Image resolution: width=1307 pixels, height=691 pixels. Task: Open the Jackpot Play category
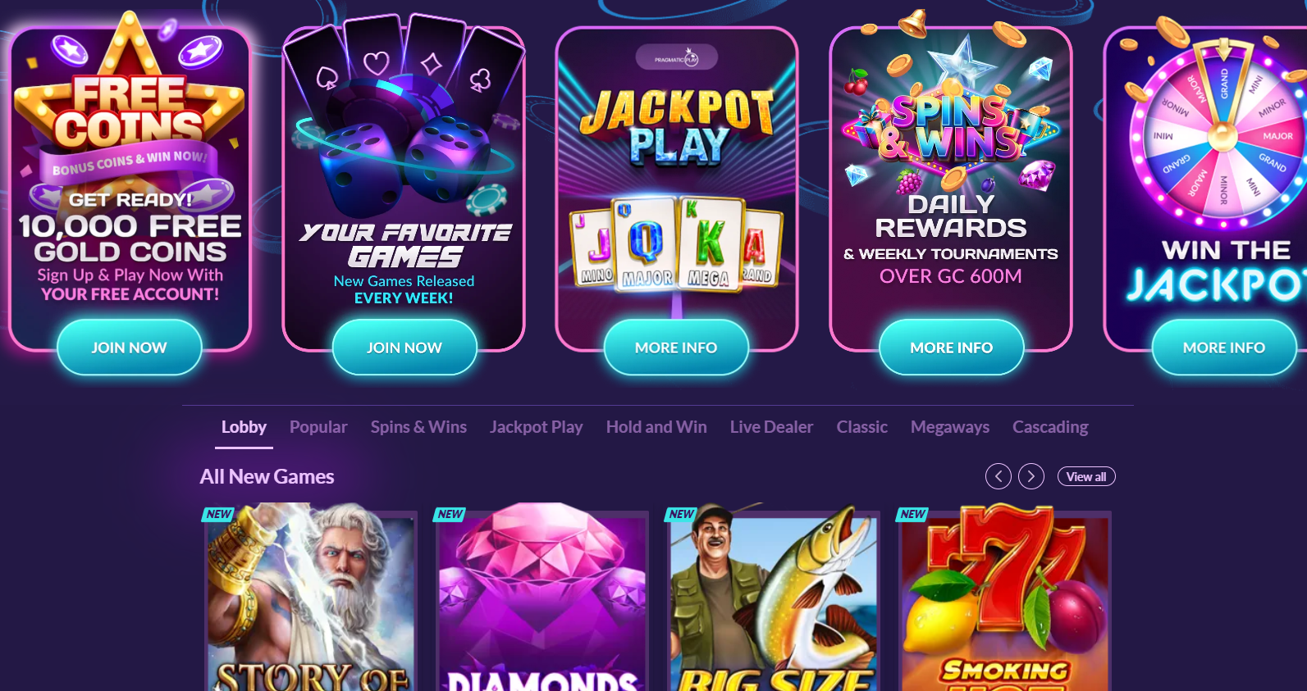pos(537,427)
